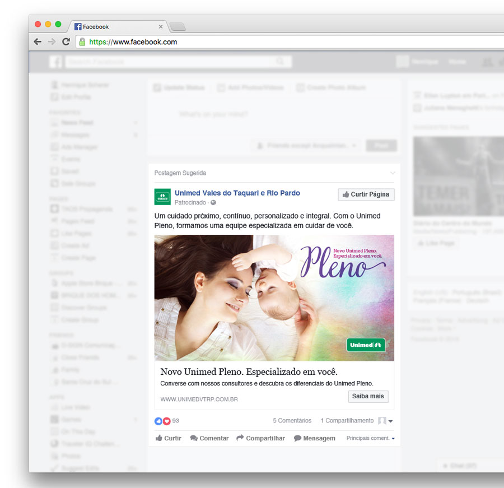Click Mensagem on the post
The width and height of the screenshot is (504, 488).
pyautogui.click(x=314, y=438)
